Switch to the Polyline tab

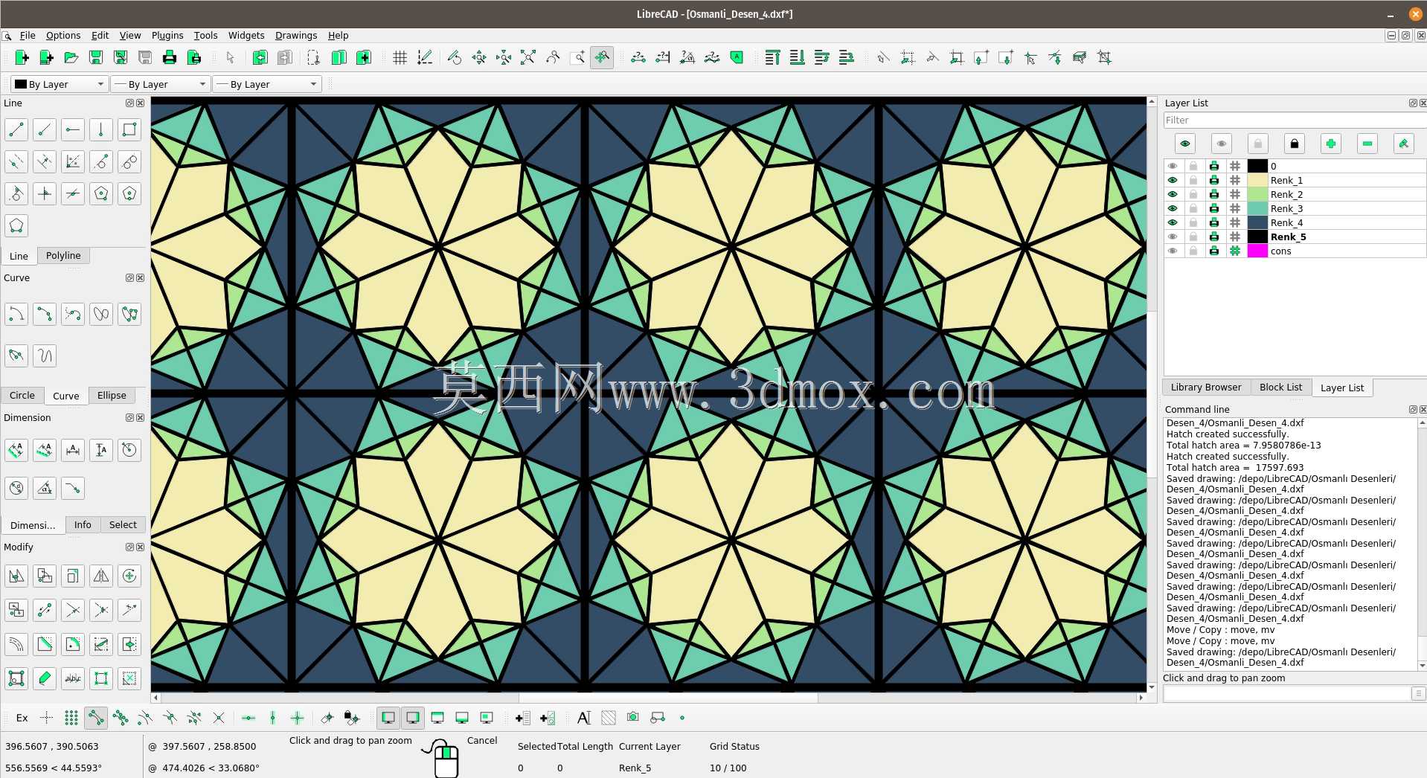(63, 255)
